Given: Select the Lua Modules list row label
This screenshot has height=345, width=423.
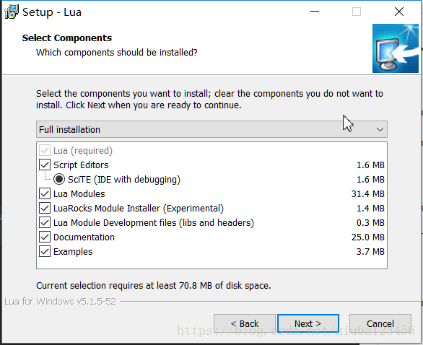Looking at the screenshot, I should point(79,193).
